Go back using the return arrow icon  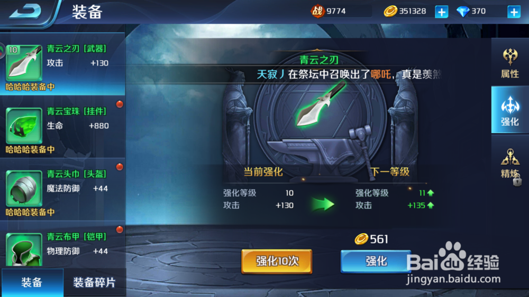click(x=25, y=11)
